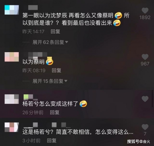Tap heart on comment with 7 likes
The height and width of the screenshot is (146, 154).
coord(145,127)
